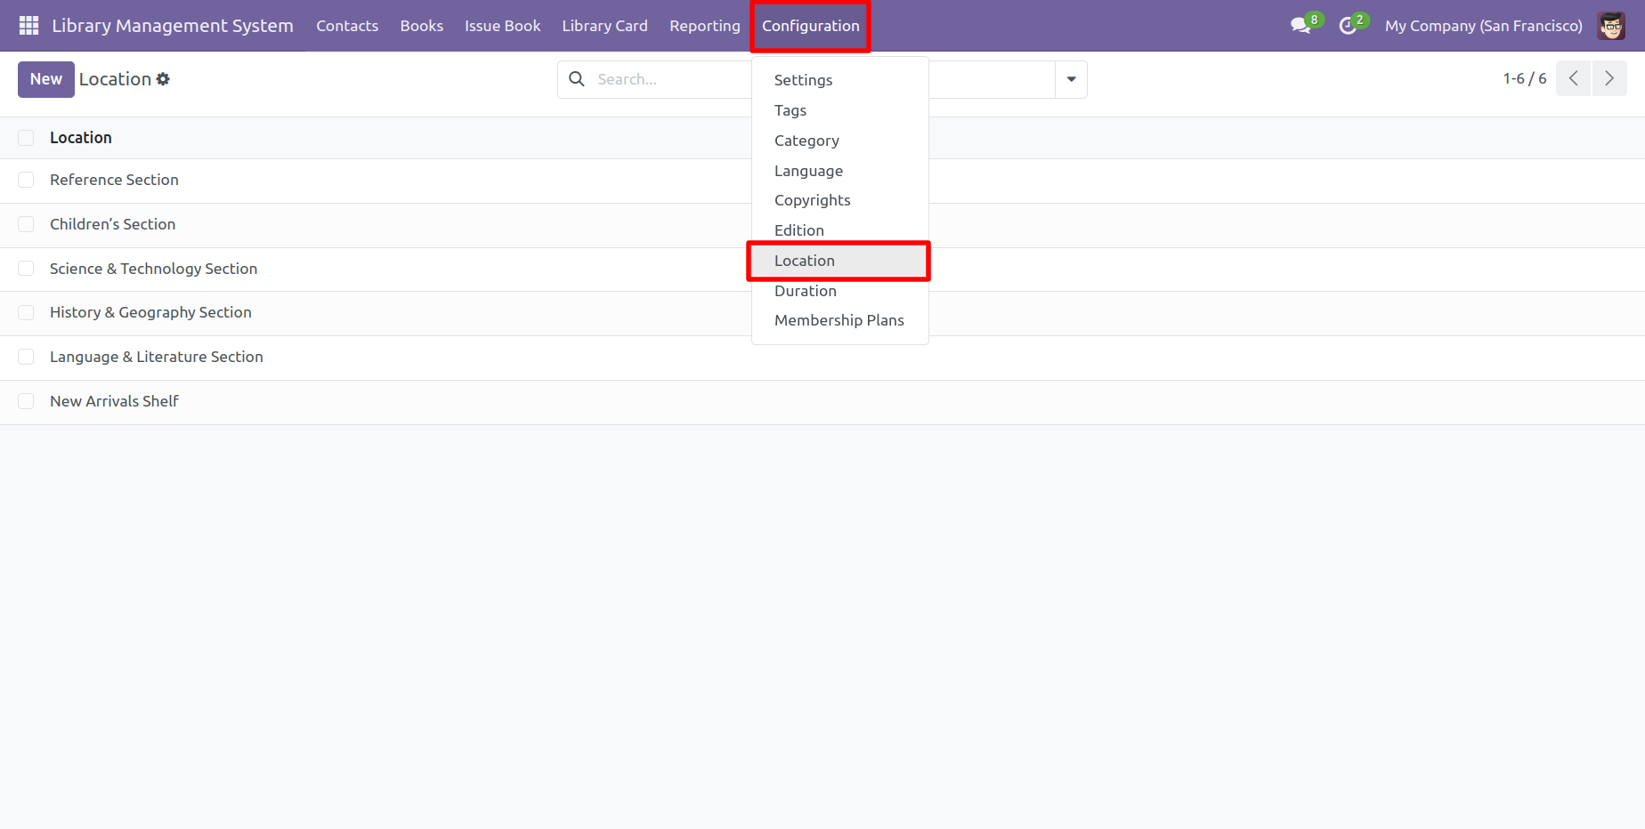
Task: Open the Science & Technology Section record
Action: [153, 269]
